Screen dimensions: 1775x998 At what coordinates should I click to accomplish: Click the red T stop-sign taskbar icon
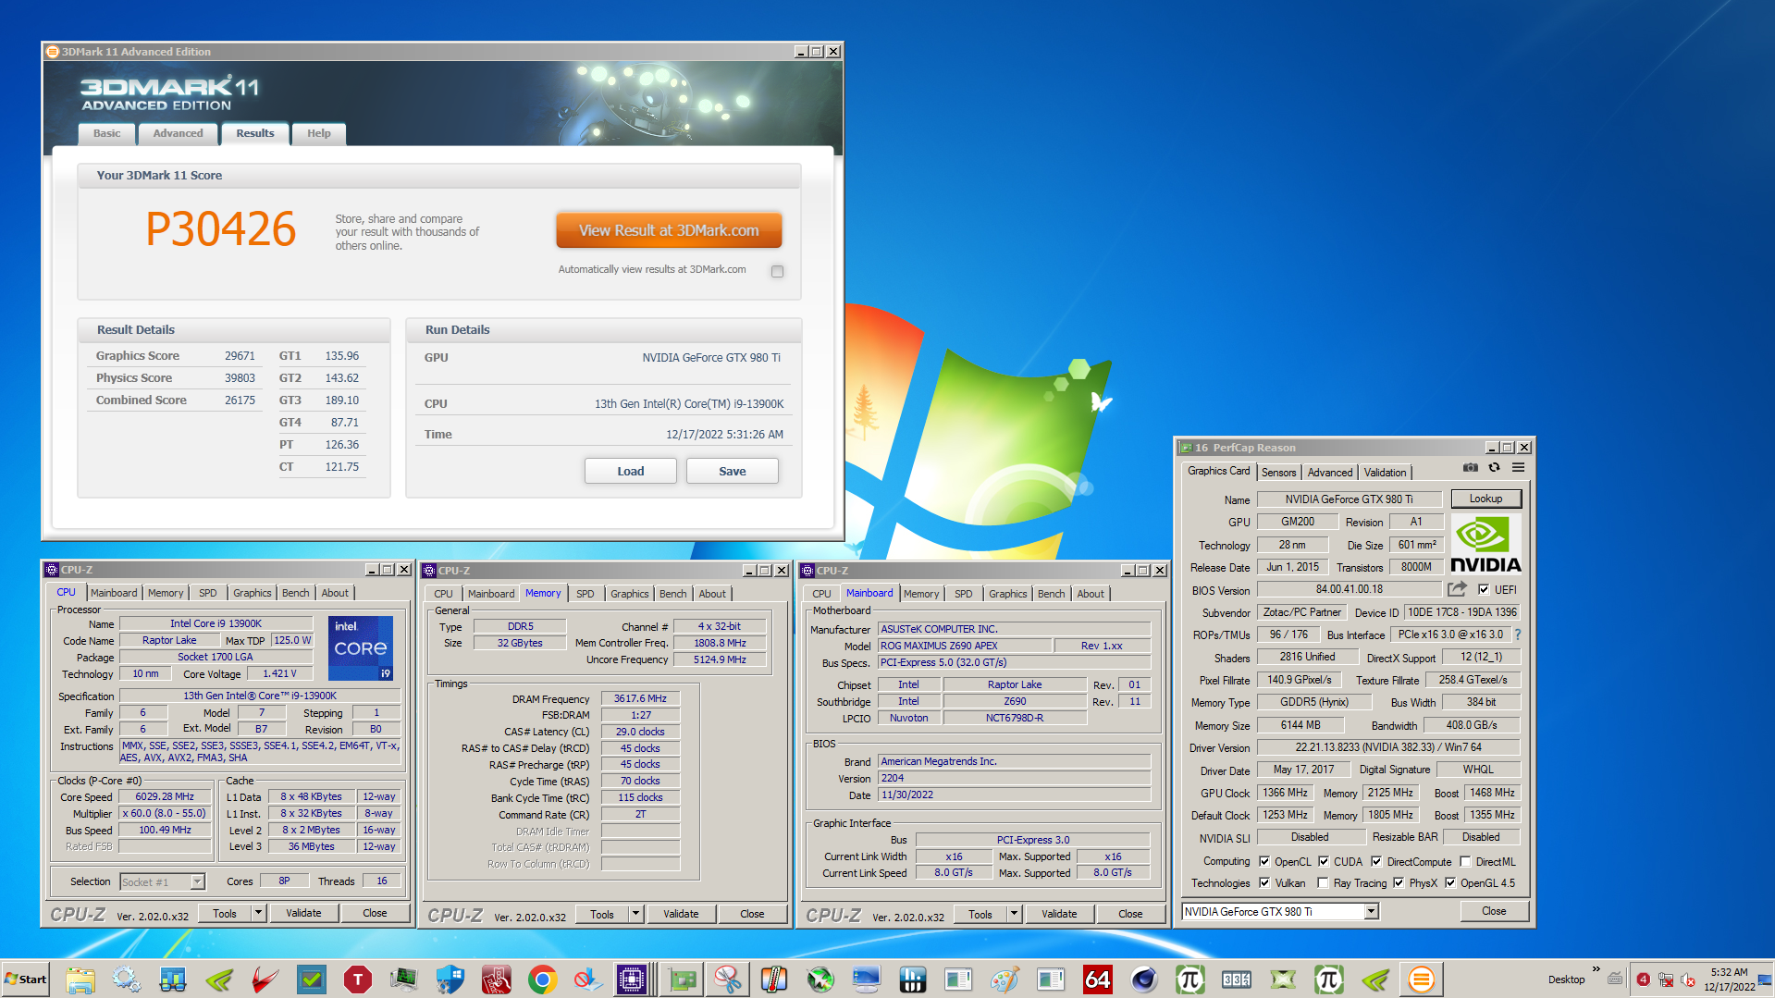pos(358,980)
